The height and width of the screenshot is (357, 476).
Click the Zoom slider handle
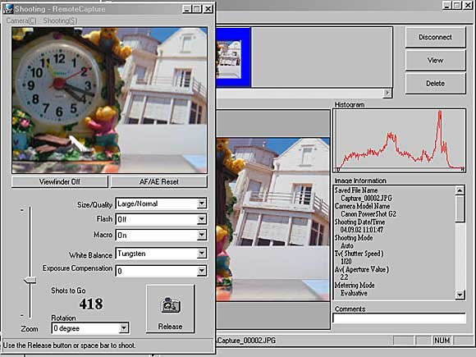pyautogui.click(x=30, y=280)
